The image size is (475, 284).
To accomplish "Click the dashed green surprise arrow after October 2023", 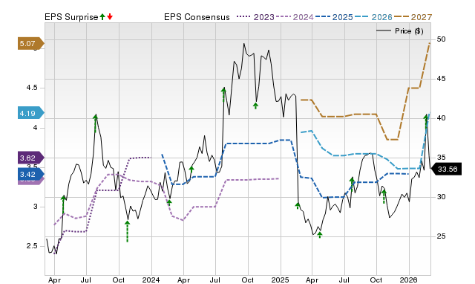I will tap(127, 231).
